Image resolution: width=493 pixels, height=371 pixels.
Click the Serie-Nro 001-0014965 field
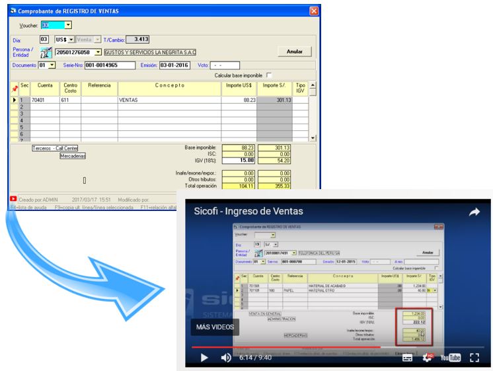110,65
